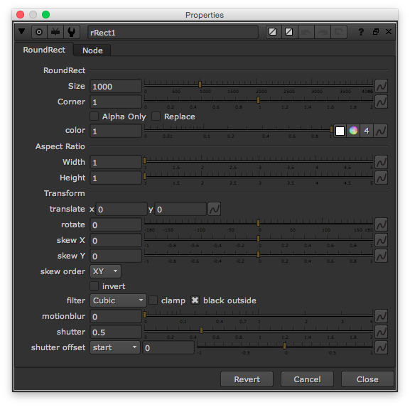Click the skew Y slider handle
The height and width of the screenshot is (407, 410).
[x=259, y=254]
